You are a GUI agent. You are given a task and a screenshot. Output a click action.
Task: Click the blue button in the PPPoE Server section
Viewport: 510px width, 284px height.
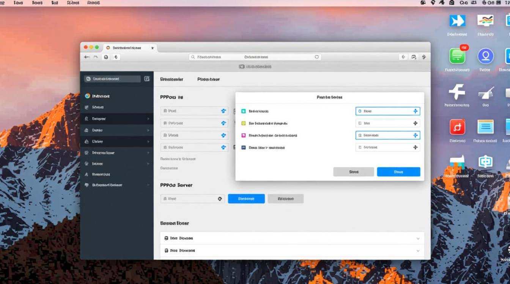tap(246, 198)
